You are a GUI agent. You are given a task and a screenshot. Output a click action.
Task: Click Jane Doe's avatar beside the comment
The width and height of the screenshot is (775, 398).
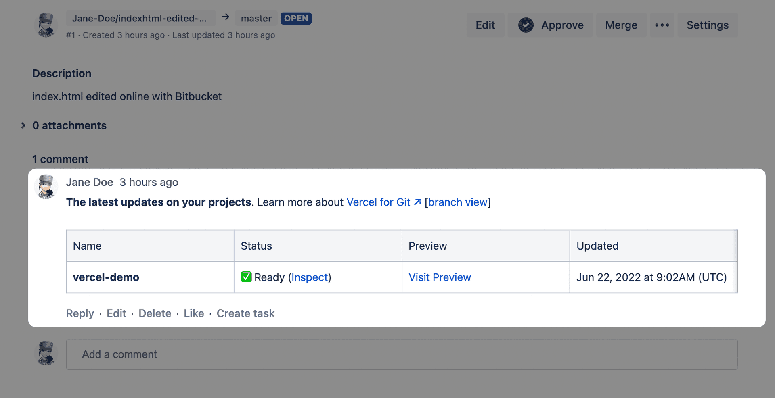coord(46,187)
